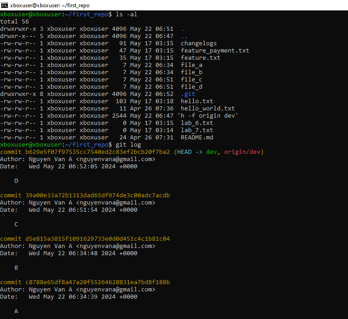The image size is (348, 319).
Task: Click the changelogs file name
Action: coord(198,43)
